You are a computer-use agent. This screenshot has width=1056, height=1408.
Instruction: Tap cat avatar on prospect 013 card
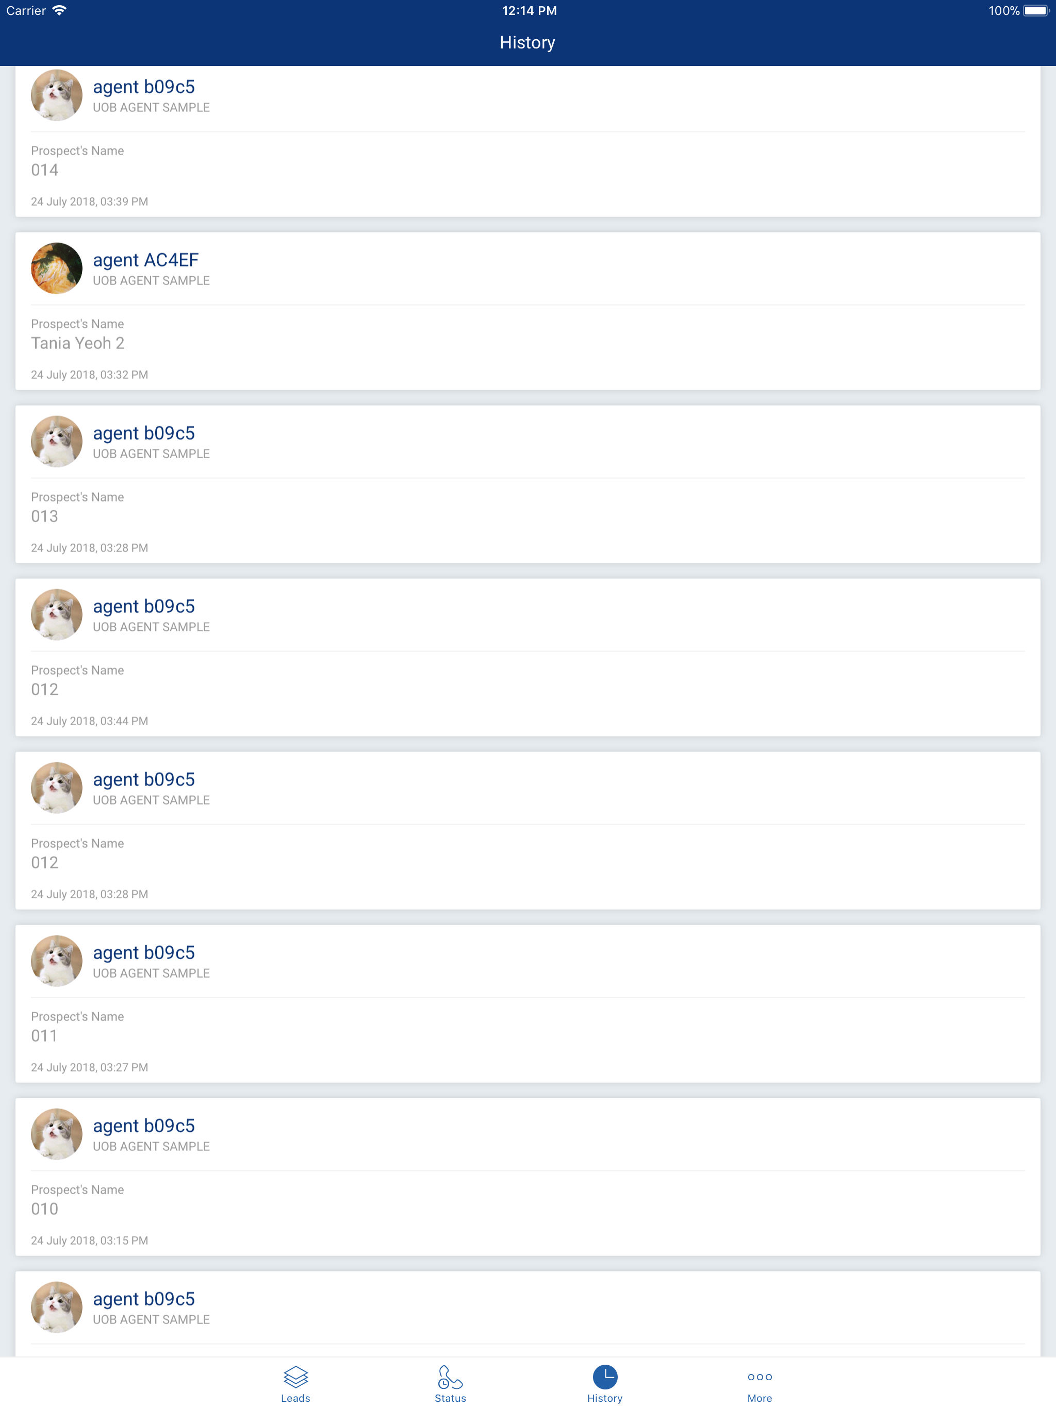(x=57, y=441)
